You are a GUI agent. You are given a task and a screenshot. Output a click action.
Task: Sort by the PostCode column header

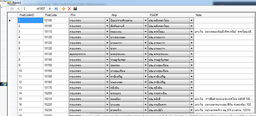56,15
